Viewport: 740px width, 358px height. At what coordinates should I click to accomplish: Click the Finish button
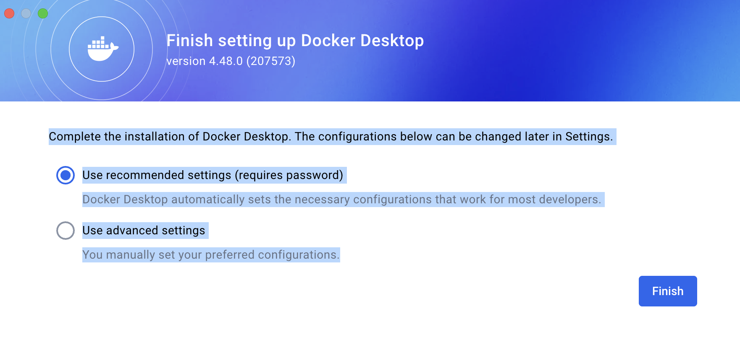click(x=668, y=291)
